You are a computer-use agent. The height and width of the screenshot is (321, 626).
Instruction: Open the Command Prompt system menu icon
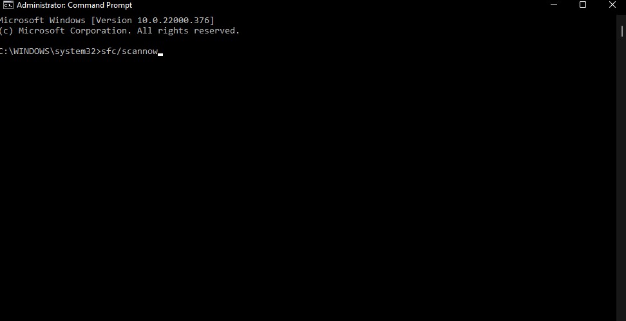(x=8, y=5)
